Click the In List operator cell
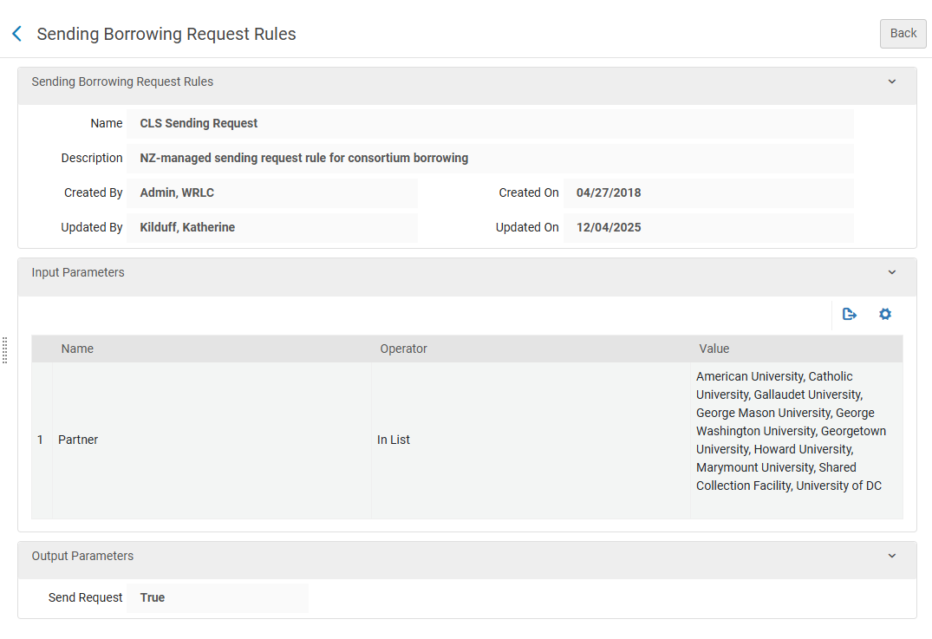 click(394, 440)
